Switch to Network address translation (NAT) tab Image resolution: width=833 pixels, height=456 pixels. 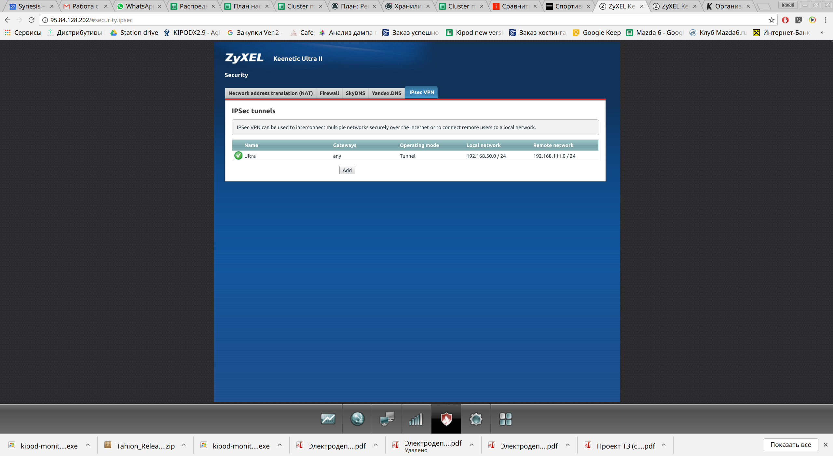coord(270,93)
